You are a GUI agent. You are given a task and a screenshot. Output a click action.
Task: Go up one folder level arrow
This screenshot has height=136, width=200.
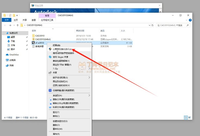click(18, 25)
